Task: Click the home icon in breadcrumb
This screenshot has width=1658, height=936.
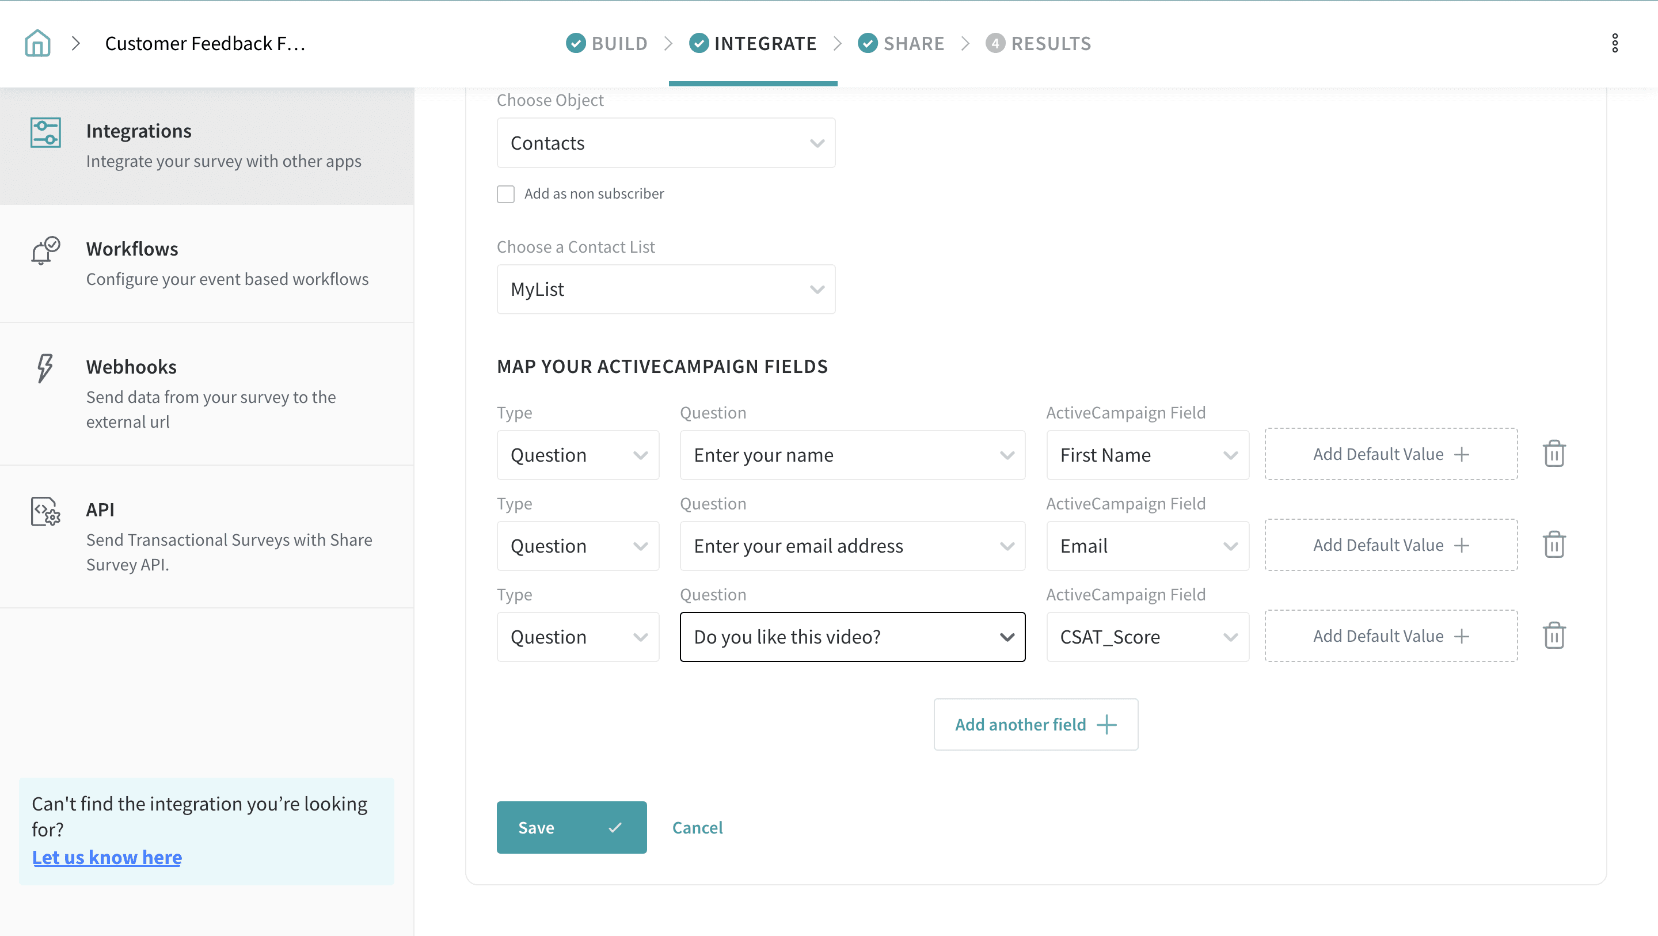Action: click(x=37, y=43)
